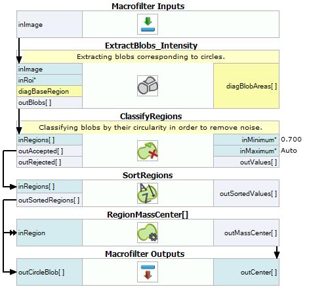The width and height of the screenshot is (328, 287).
Task: Edit the inMaximum Auto value
Action: pyautogui.click(x=289, y=151)
